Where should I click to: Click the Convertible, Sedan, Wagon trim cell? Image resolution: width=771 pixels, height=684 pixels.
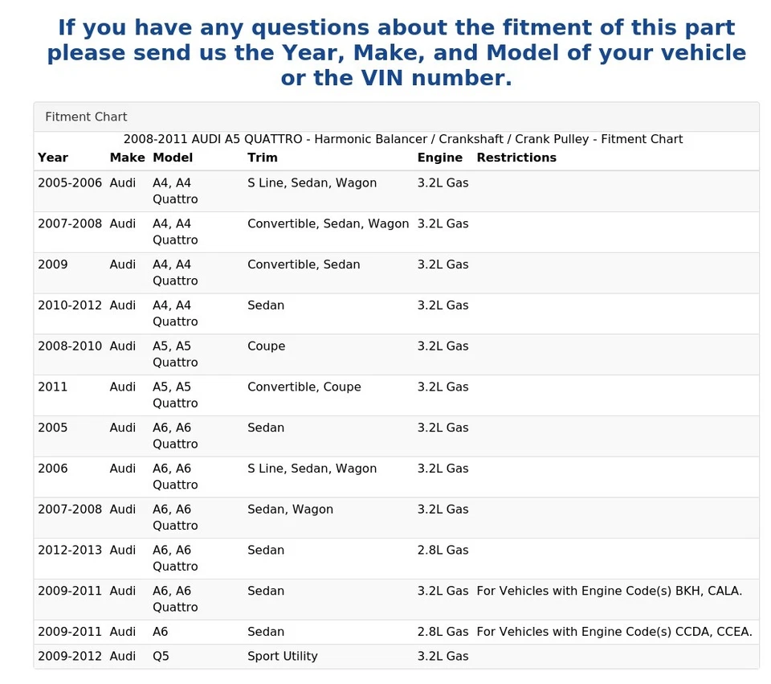pyautogui.click(x=328, y=224)
